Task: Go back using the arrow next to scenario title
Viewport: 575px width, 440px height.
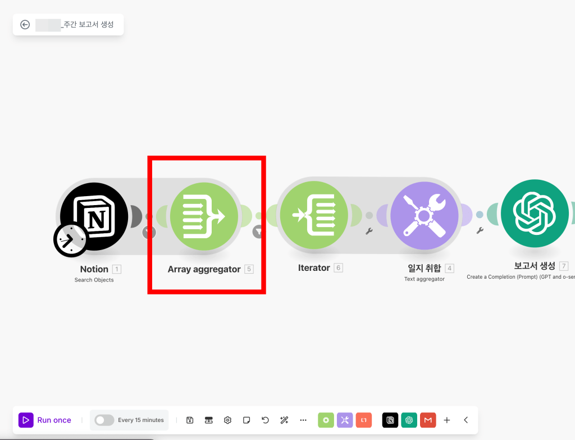Action: pos(25,24)
